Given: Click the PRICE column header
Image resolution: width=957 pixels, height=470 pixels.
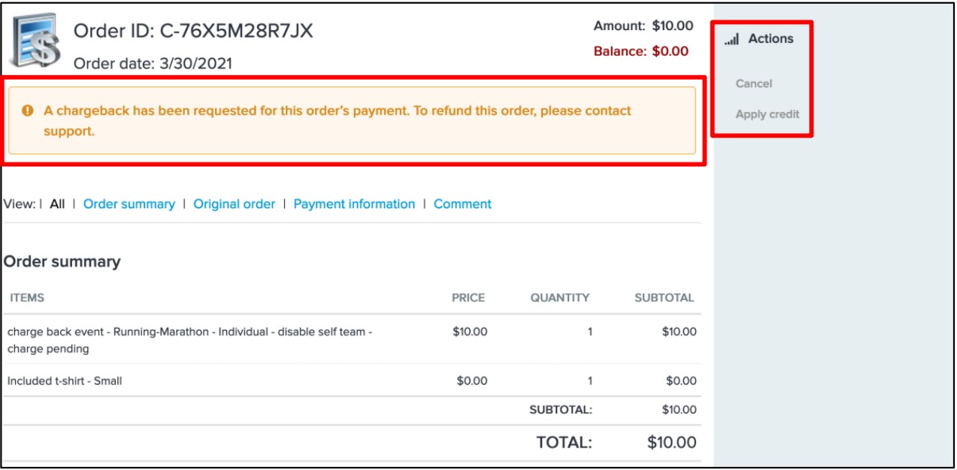Looking at the screenshot, I should point(468,298).
